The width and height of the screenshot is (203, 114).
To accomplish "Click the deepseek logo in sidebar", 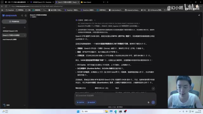I will (x=10, y=16).
